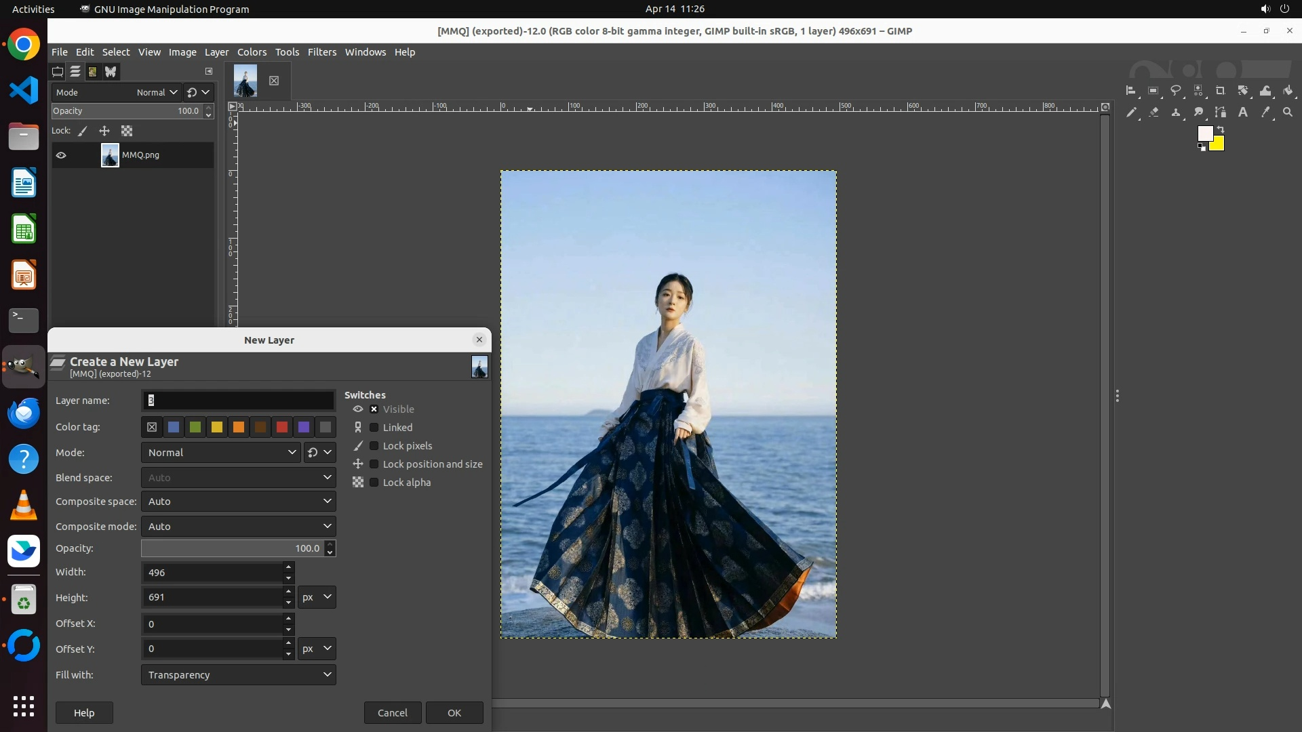Select the Zoom magnifier tool
The height and width of the screenshot is (732, 1302).
click(x=1287, y=113)
